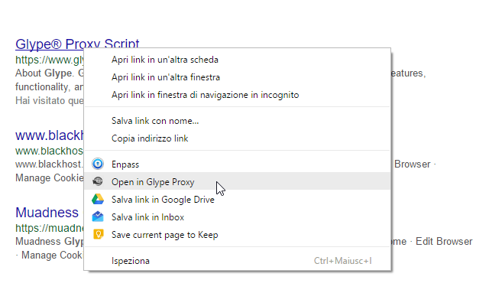Open link in finestra di navigazione in incognito
Image resolution: width=489 pixels, height=306 pixels.
tap(237, 95)
